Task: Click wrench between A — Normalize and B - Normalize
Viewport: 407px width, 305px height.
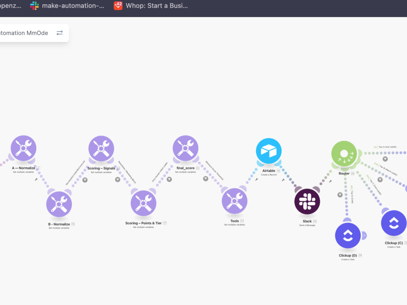Action: point(36,179)
